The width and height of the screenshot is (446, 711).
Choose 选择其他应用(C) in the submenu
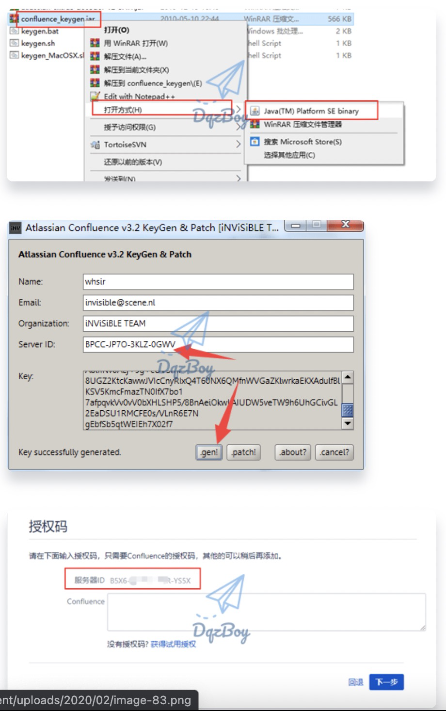(289, 155)
